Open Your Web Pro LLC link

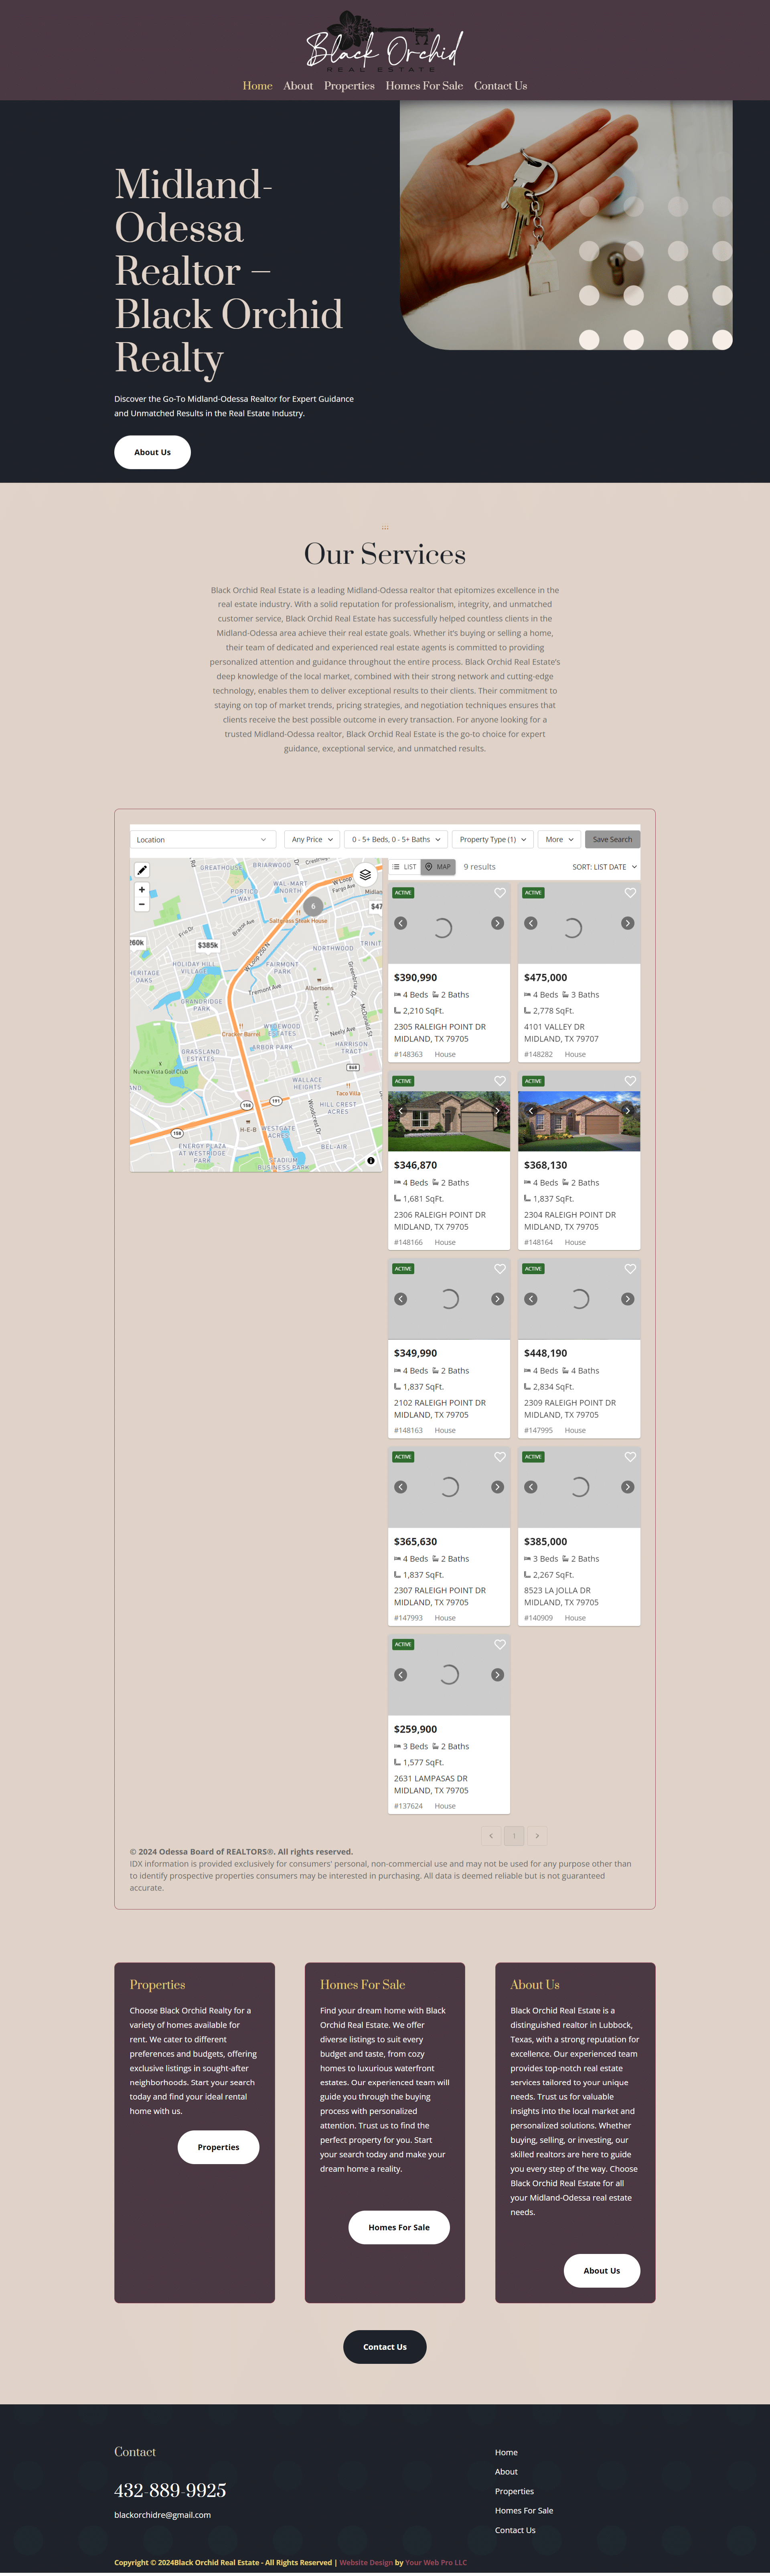click(436, 2563)
